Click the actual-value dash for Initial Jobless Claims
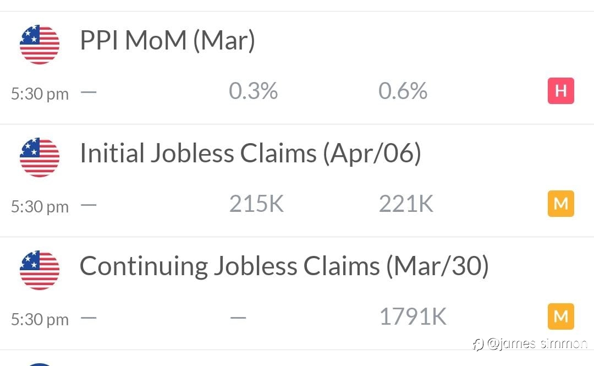Viewport: 594px width, 366px height. coord(89,205)
